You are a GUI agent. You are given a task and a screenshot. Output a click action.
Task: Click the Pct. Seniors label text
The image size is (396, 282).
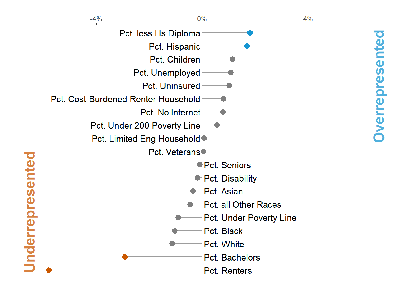point(227,165)
